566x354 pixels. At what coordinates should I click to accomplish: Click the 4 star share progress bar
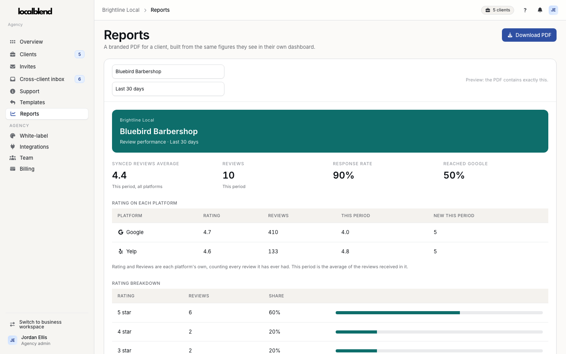click(439, 332)
